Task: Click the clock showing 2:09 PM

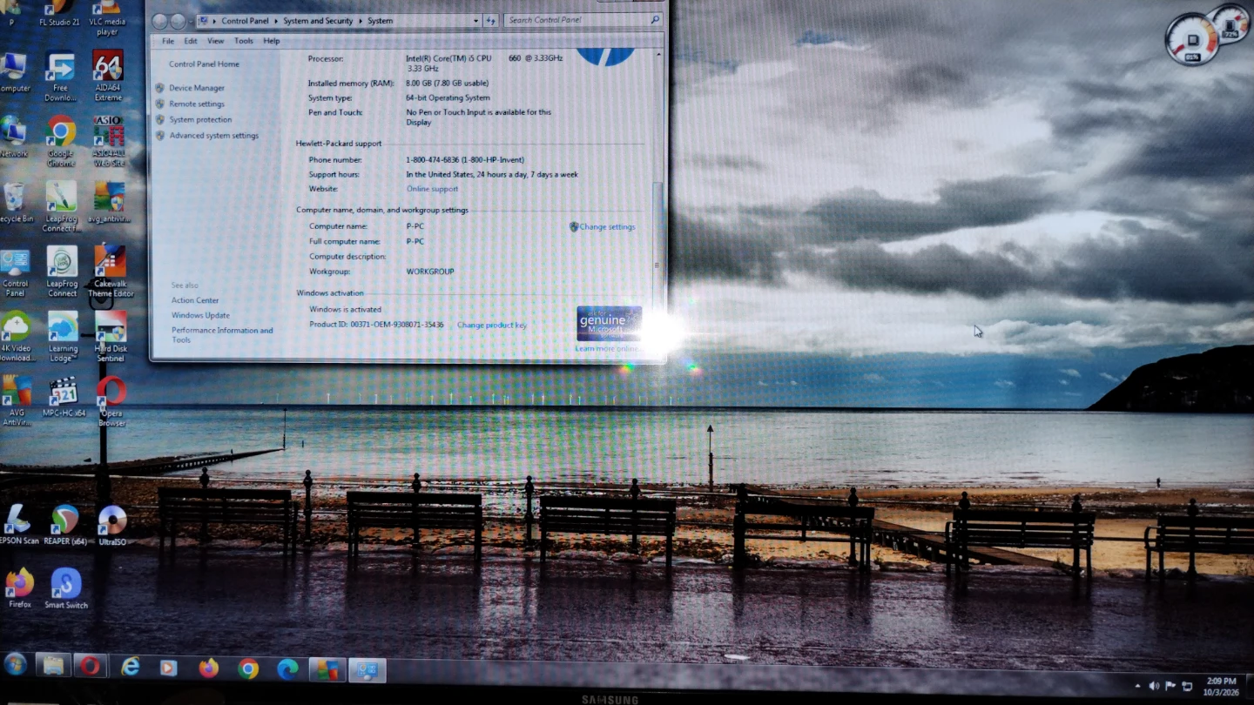Action: [1222, 686]
